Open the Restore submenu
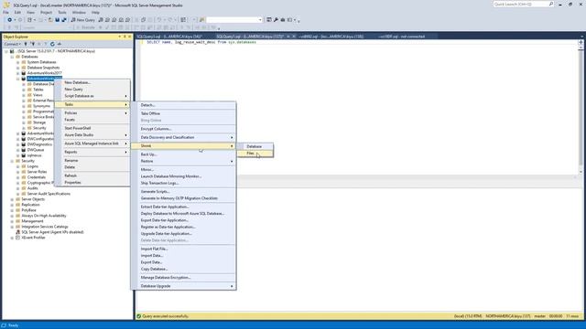 183,161
